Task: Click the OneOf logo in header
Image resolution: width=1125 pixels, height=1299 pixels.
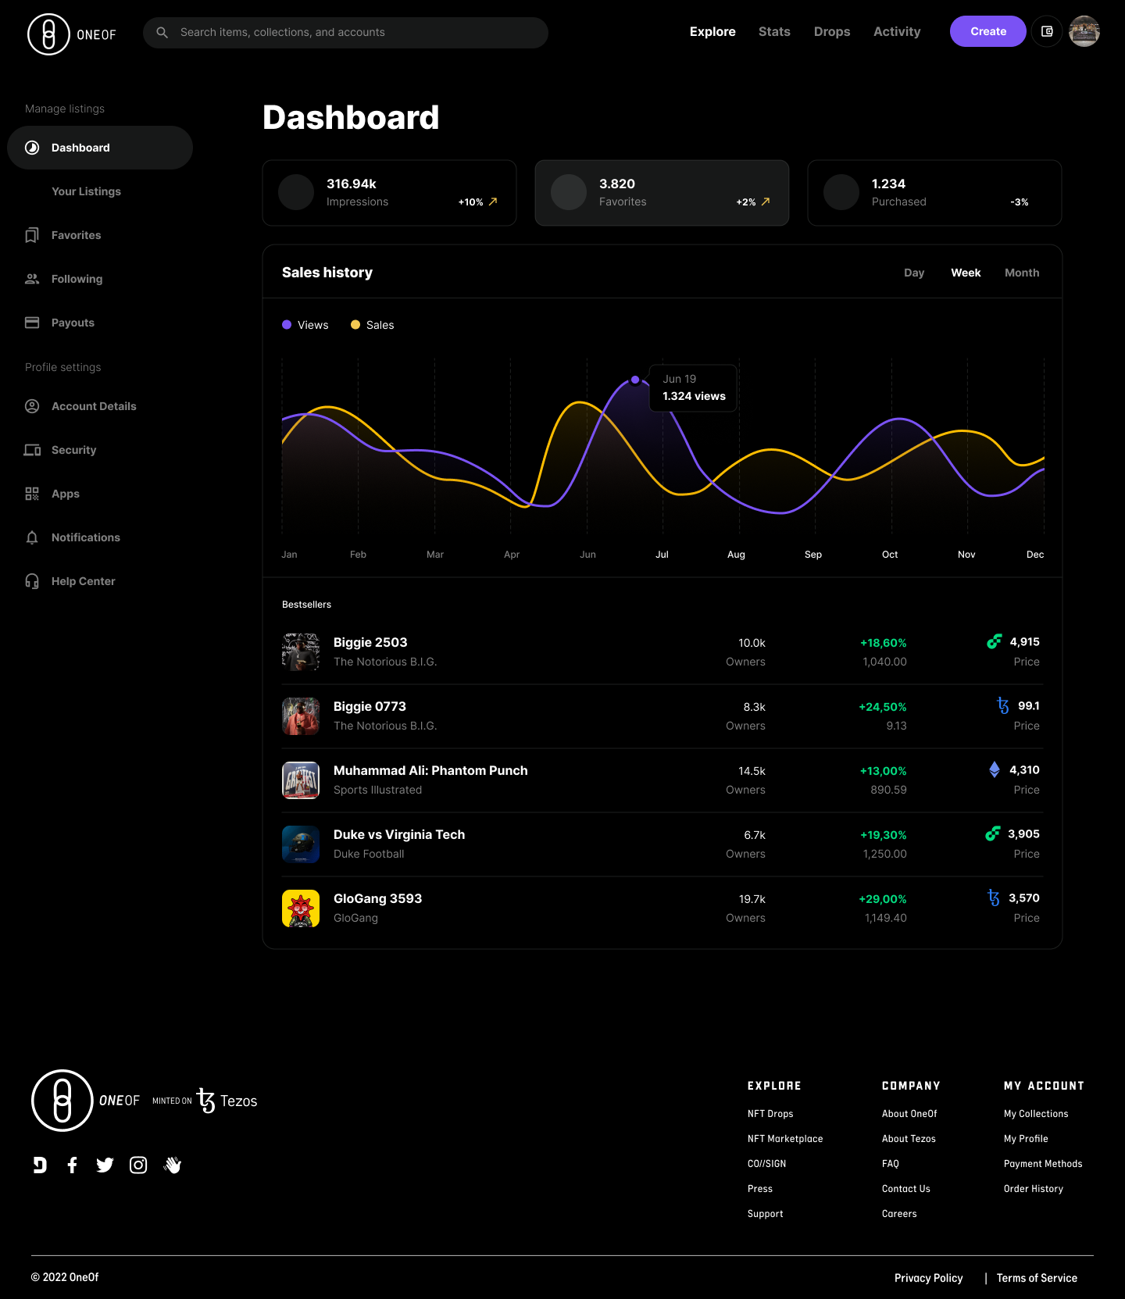Action: click(72, 34)
